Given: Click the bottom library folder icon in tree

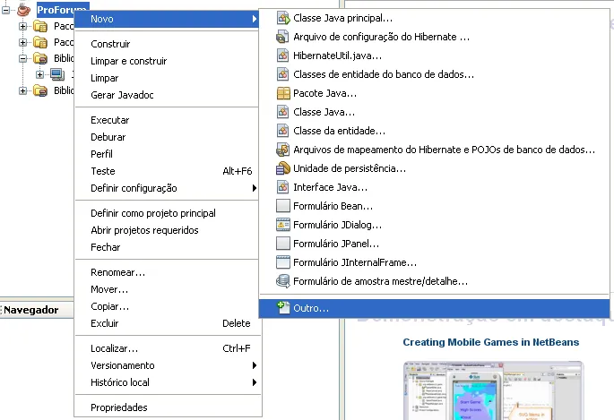Looking at the screenshot, I should tap(40, 90).
